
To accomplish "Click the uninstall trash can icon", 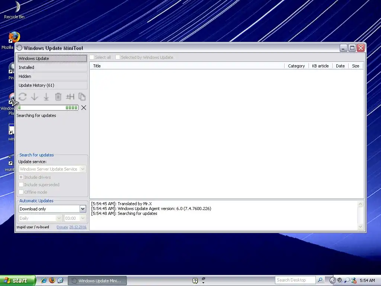I will pyautogui.click(x=58, y=97).
